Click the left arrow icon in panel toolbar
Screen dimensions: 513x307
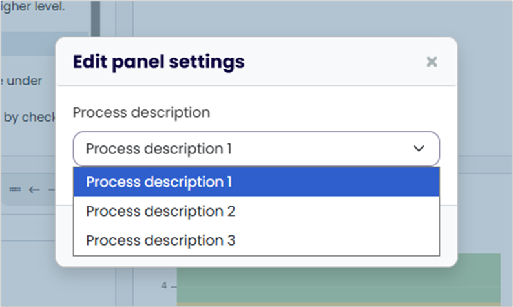click(34, 189)
